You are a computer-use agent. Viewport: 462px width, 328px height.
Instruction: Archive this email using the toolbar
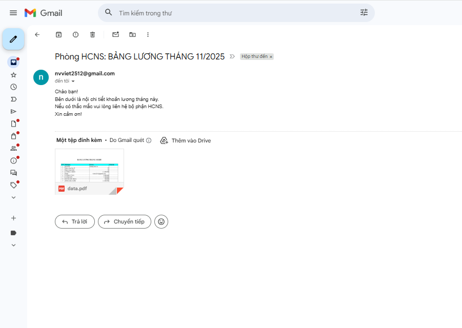click(x=59, y=34)
